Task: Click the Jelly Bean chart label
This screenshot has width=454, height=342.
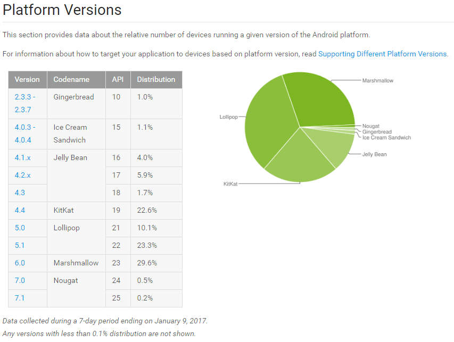Action: [374, 154]
